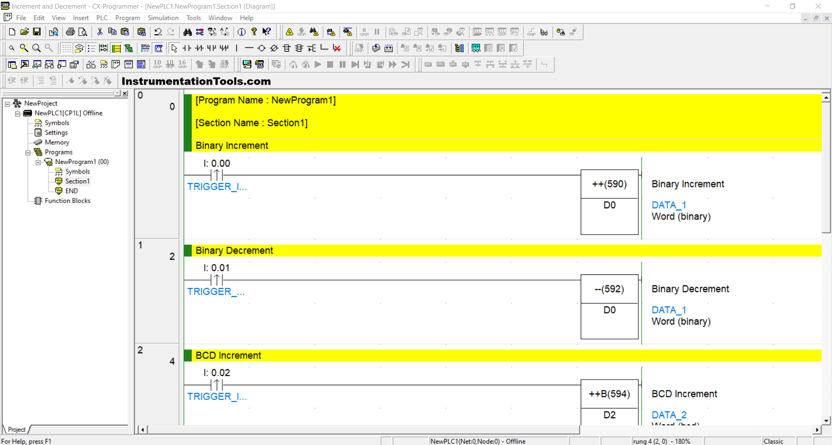Viewport: 832px width, 445px height.
Task: Activate context help pointer icon
Action: [266, 32]
